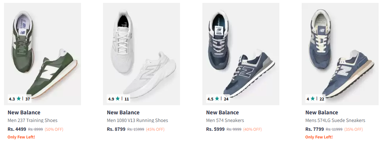Image resolution: width=386 pixels, height=141 pixels.
Task: Click the Rs. 4499 price
Action: tap(17, 129)
